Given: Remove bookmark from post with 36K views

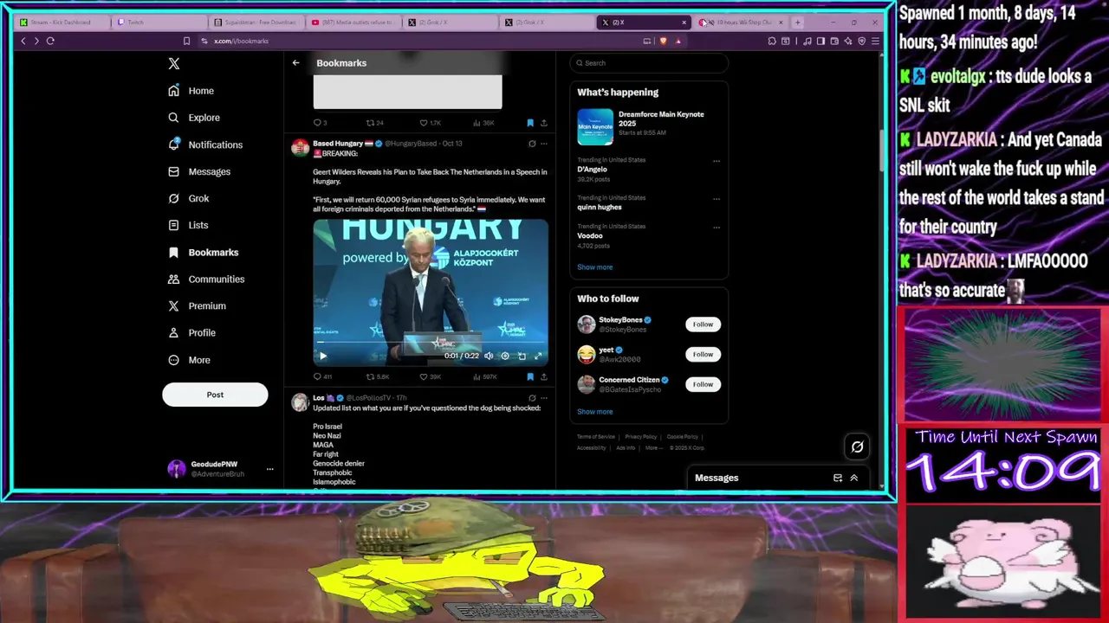Looking at the screenshot, I should [x=530, y=123].
